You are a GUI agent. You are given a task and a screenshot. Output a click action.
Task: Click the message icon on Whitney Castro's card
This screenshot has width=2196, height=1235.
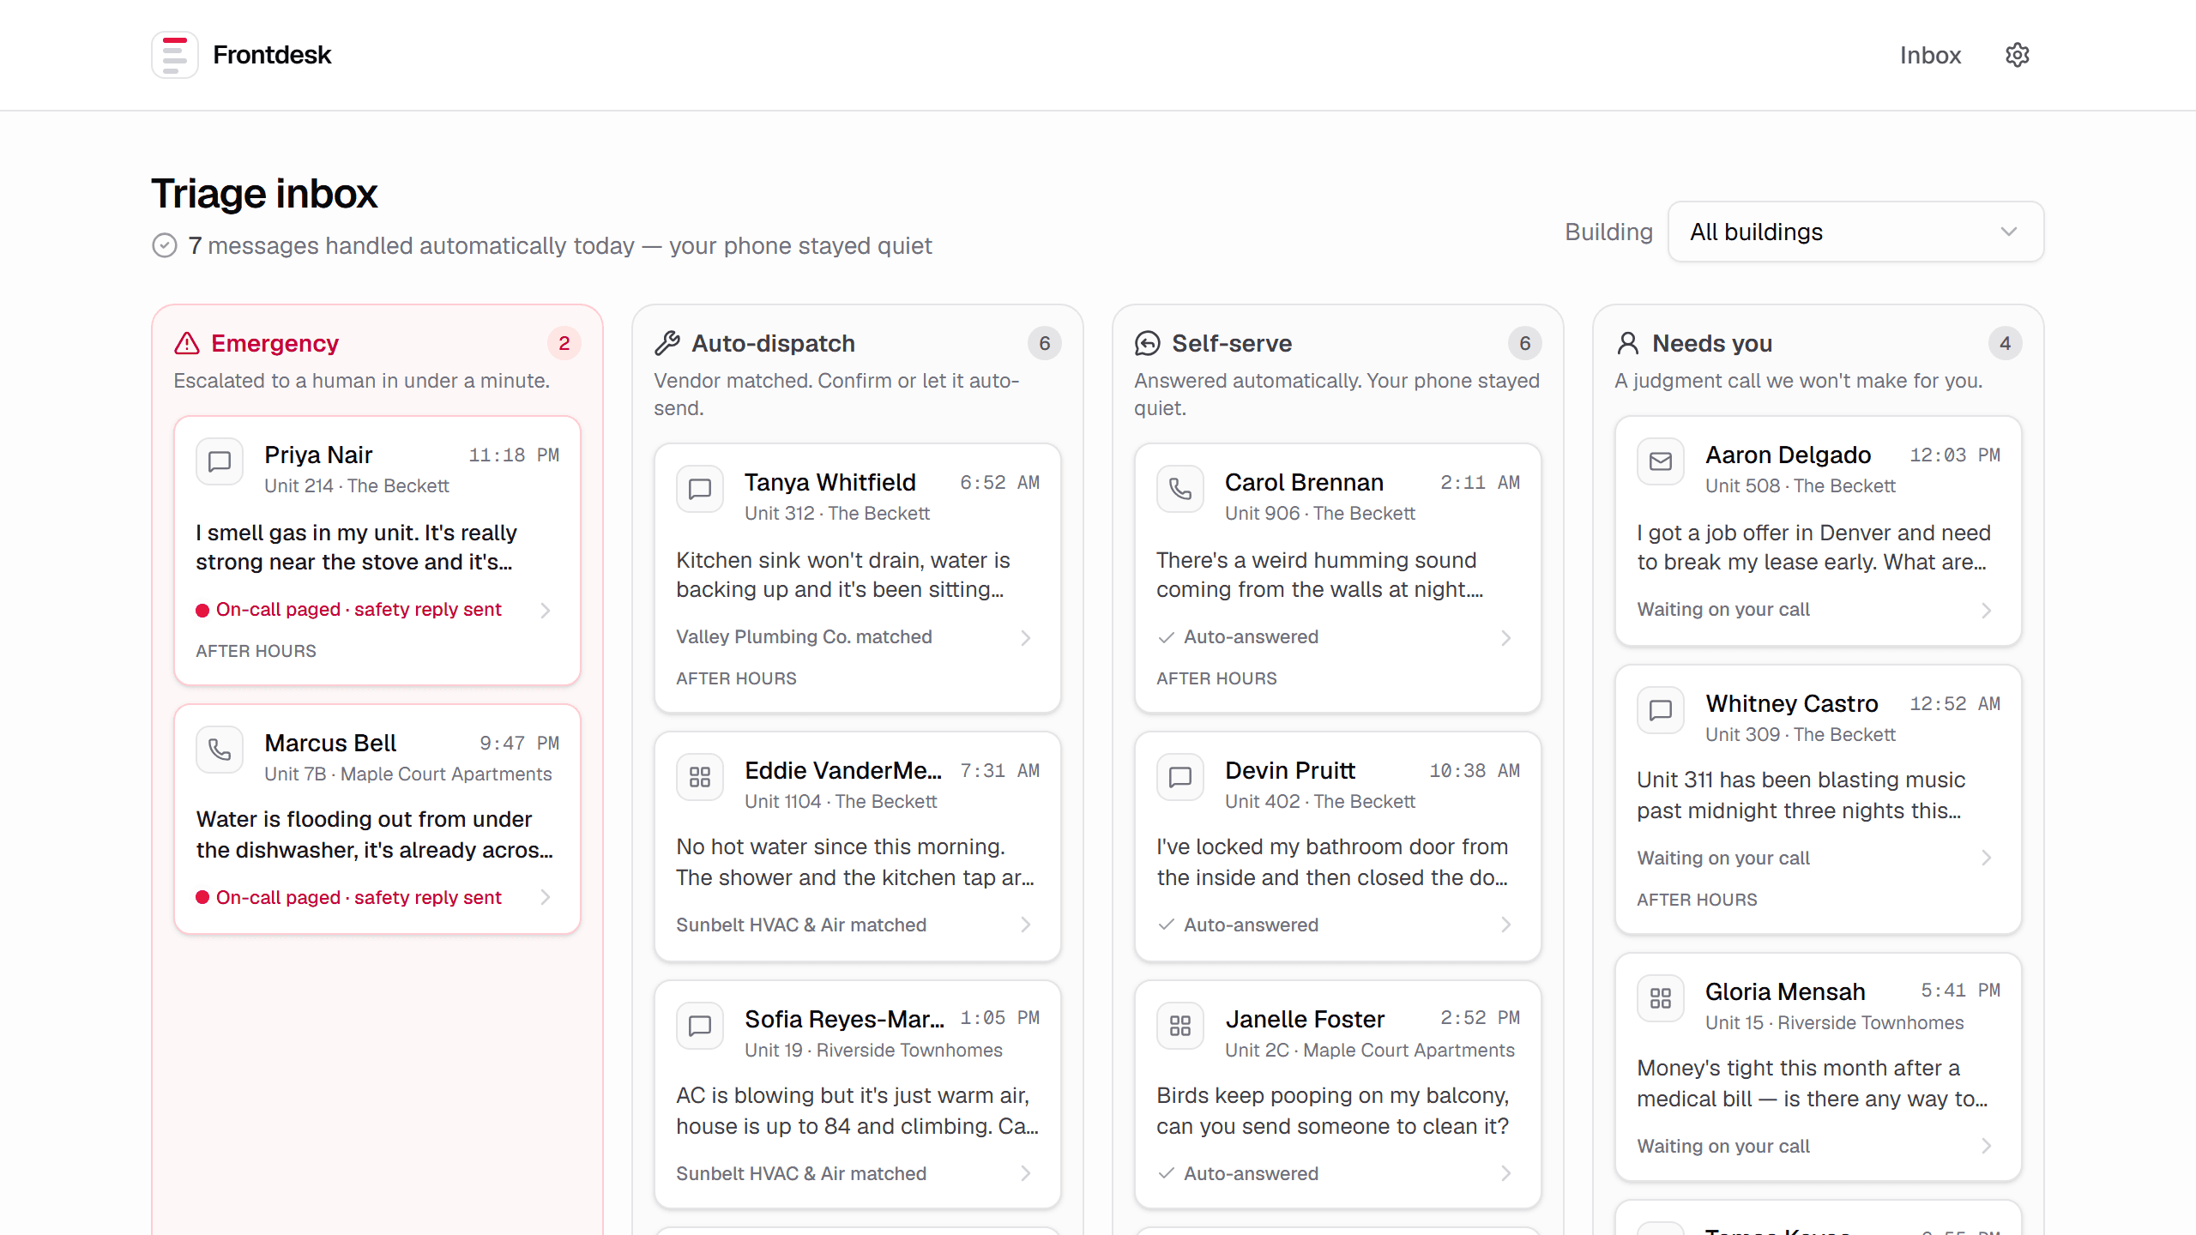click(1661, 710)
